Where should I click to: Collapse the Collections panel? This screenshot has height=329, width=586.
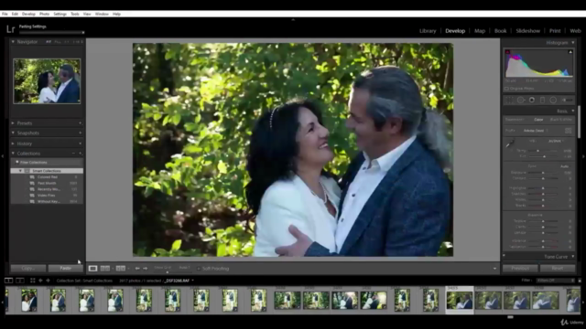[x=13, y=154]
